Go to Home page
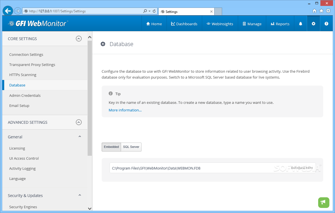The width and height of the screenshot is (335, 213). click(x=154, y=24)
